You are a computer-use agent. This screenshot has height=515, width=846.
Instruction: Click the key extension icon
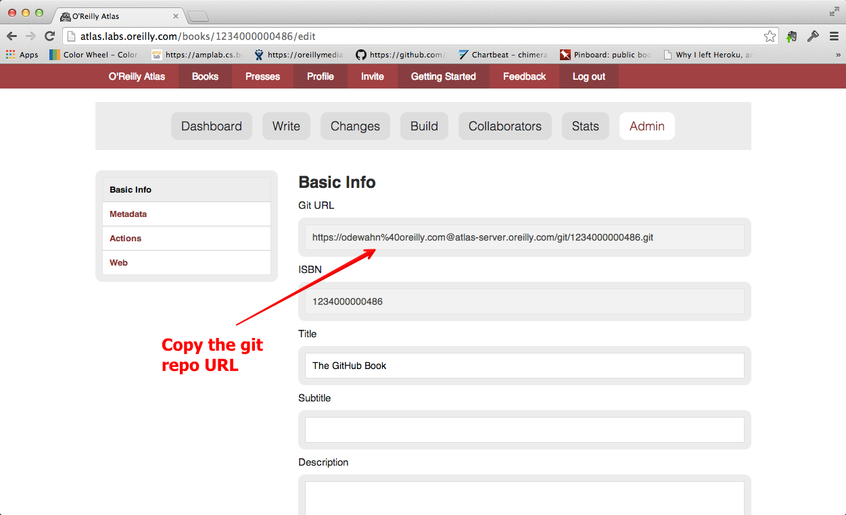[x=813, y=36]
